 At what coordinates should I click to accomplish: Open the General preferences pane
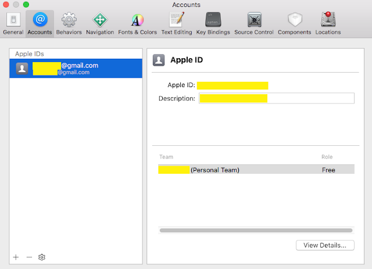pos(13,24)
